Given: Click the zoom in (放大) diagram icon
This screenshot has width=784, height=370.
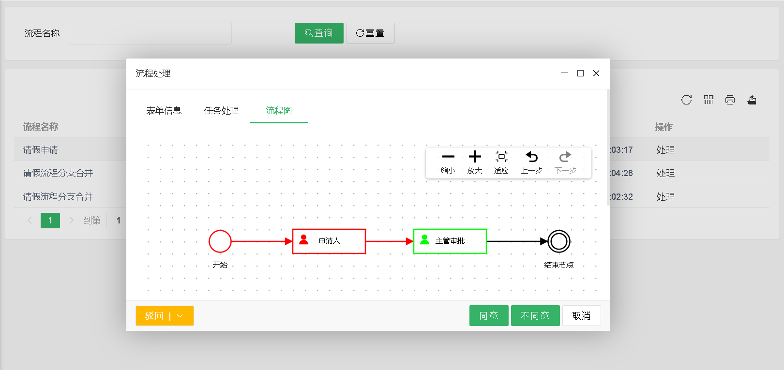Looking at the screenshot, I should (x=475, y=157).
